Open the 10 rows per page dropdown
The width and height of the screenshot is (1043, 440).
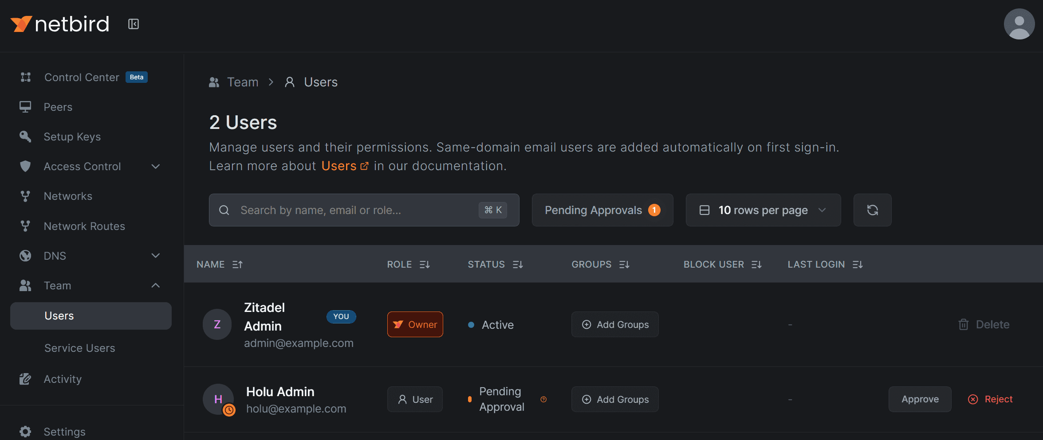click(763, 210)
